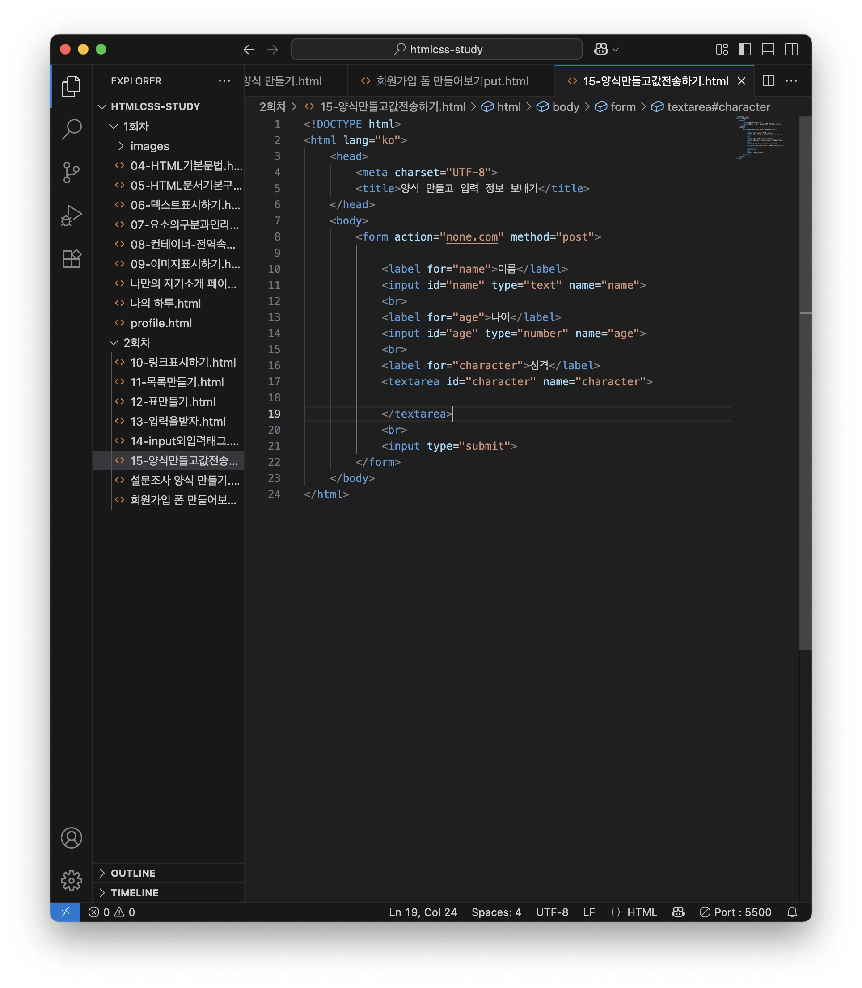Open 12-표만들기.html from explorer

173,401
